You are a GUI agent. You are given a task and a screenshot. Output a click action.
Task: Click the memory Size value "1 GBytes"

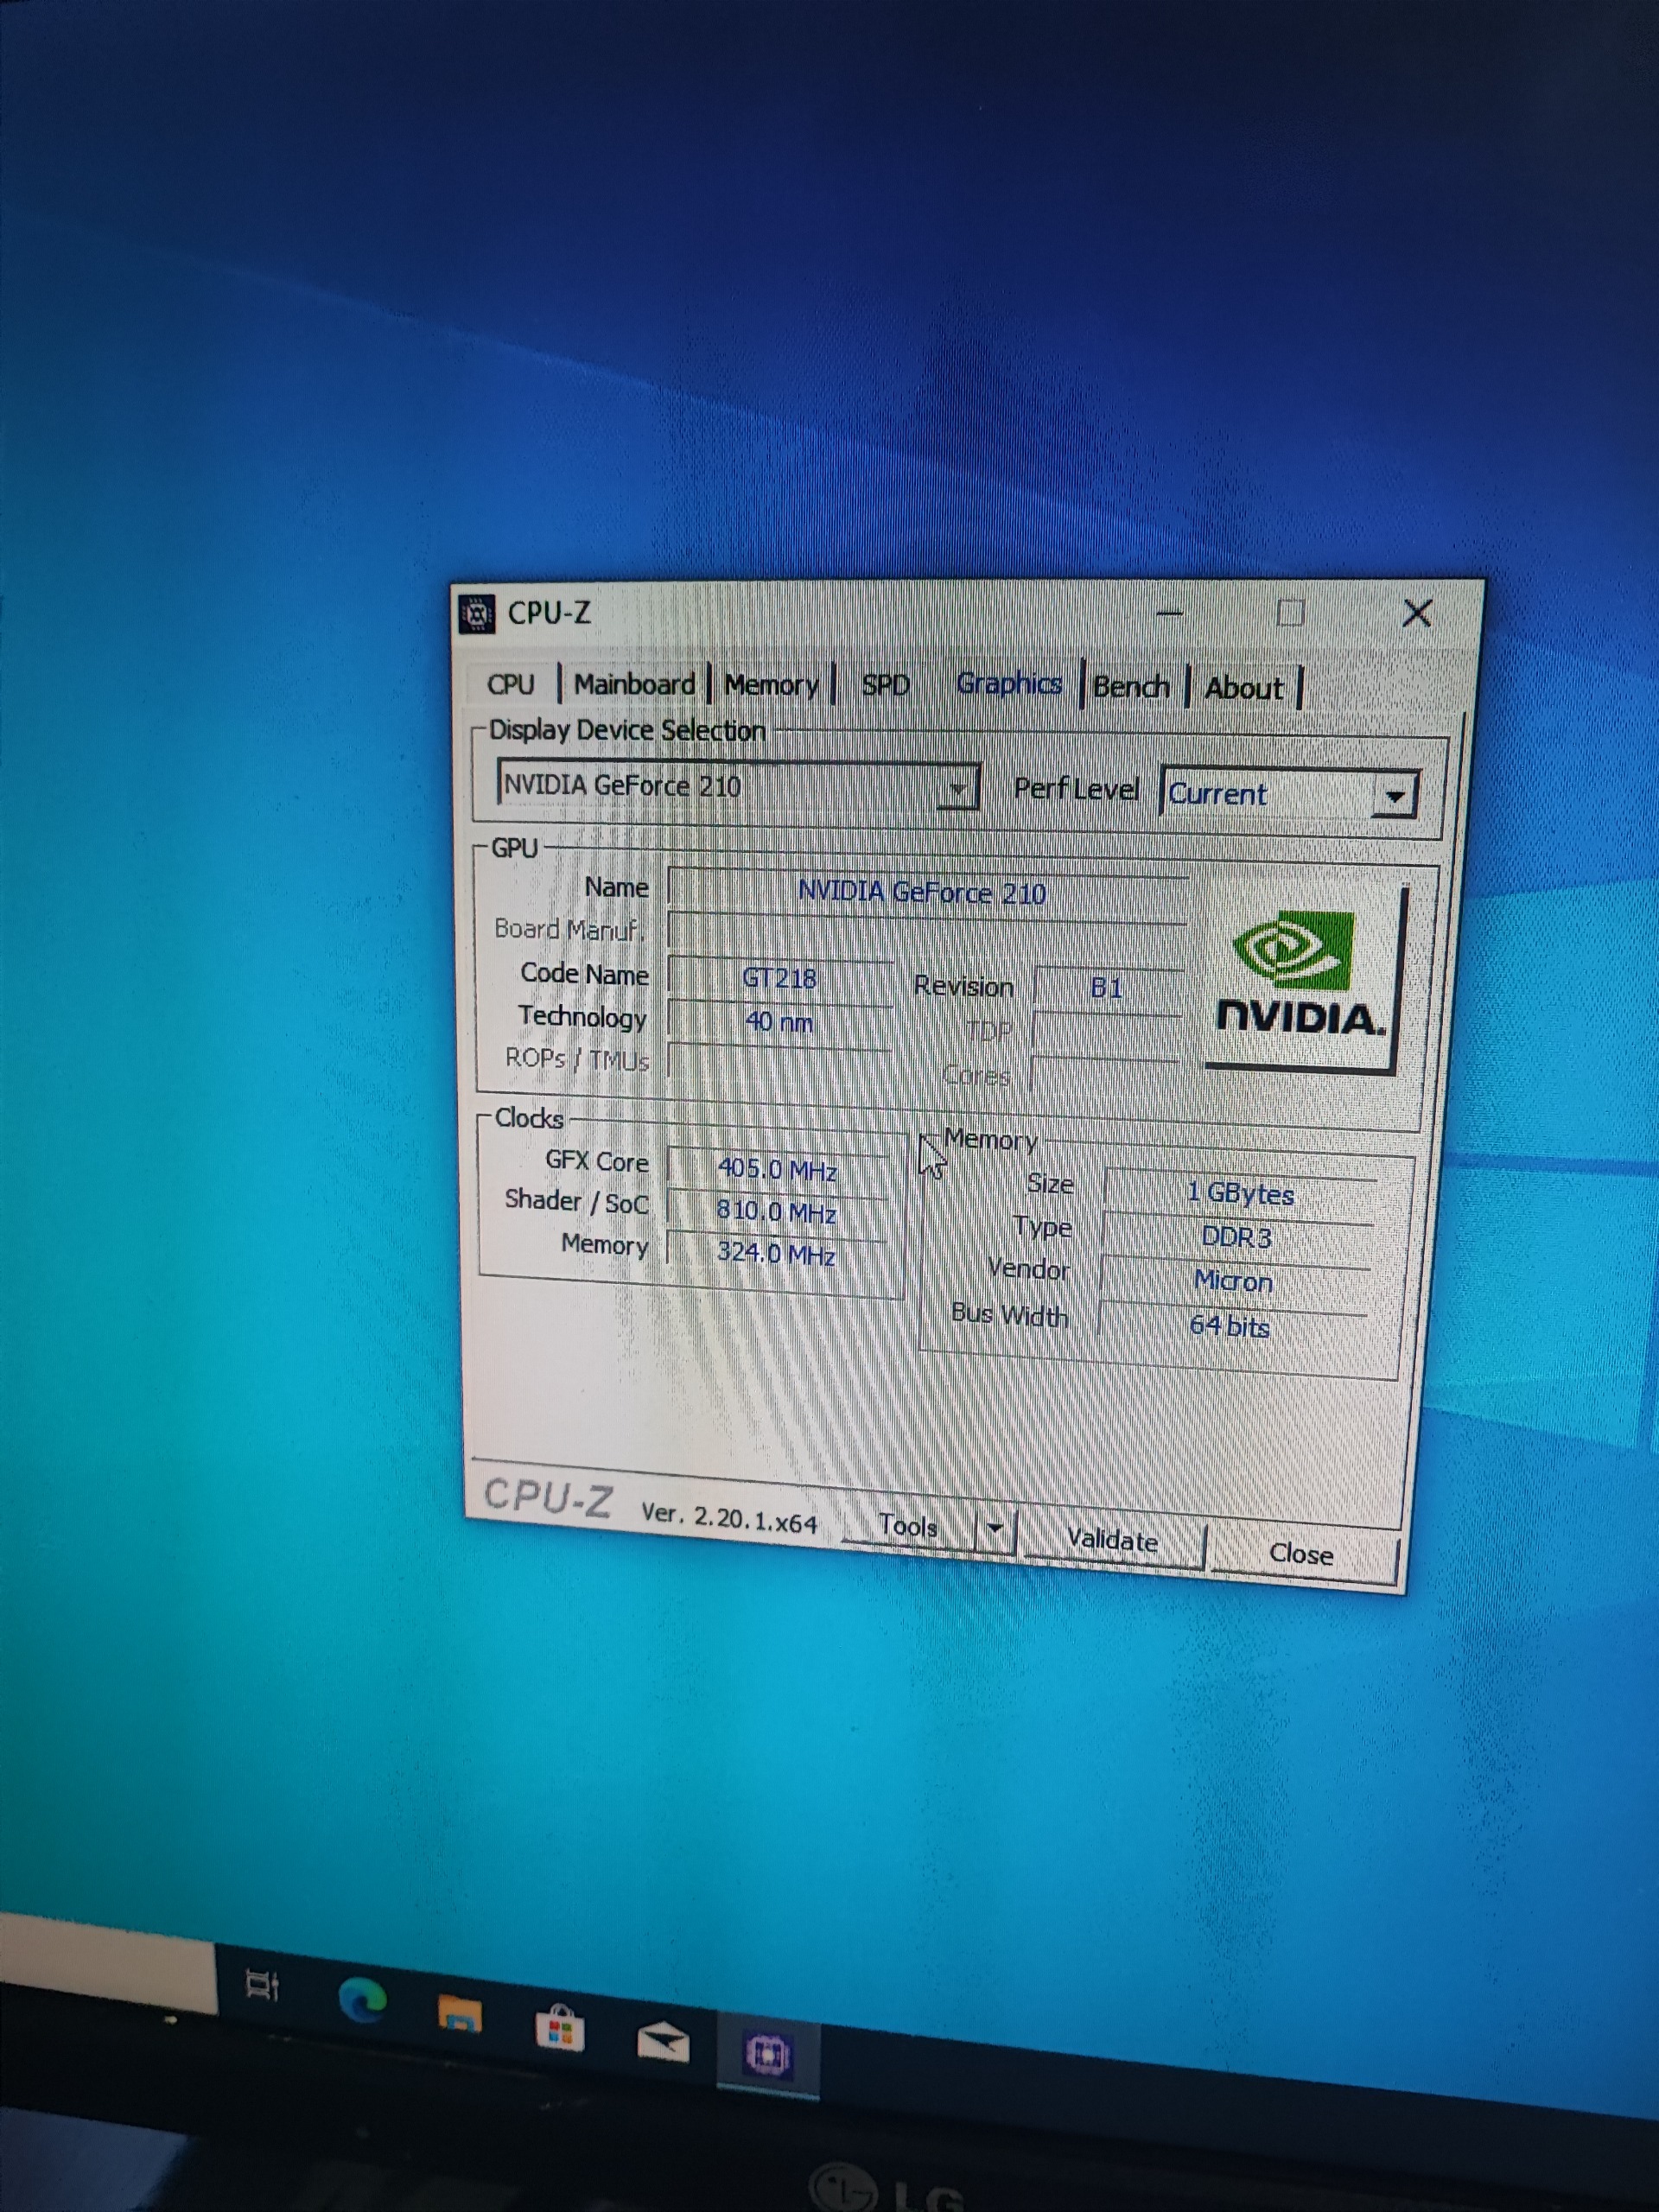pos(1240,1193)
